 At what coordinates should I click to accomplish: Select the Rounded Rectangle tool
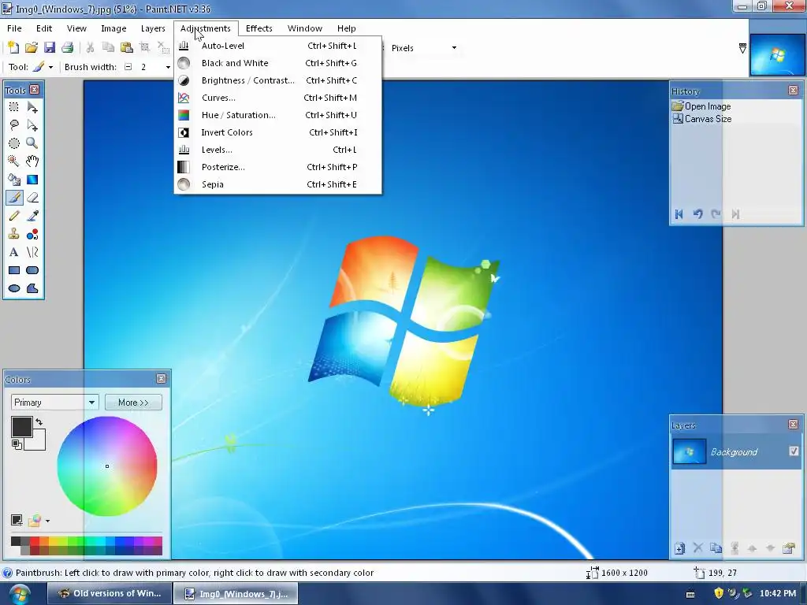32,270
